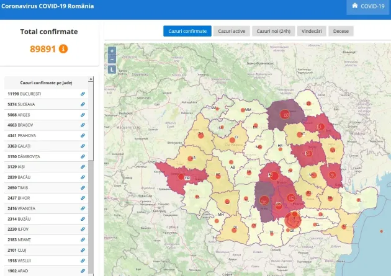The height and width of the screenshot is (276, 391).
Task: Click the Galați (GL) case circle on map
Action: pyautogui.click(x=332, y=175)
